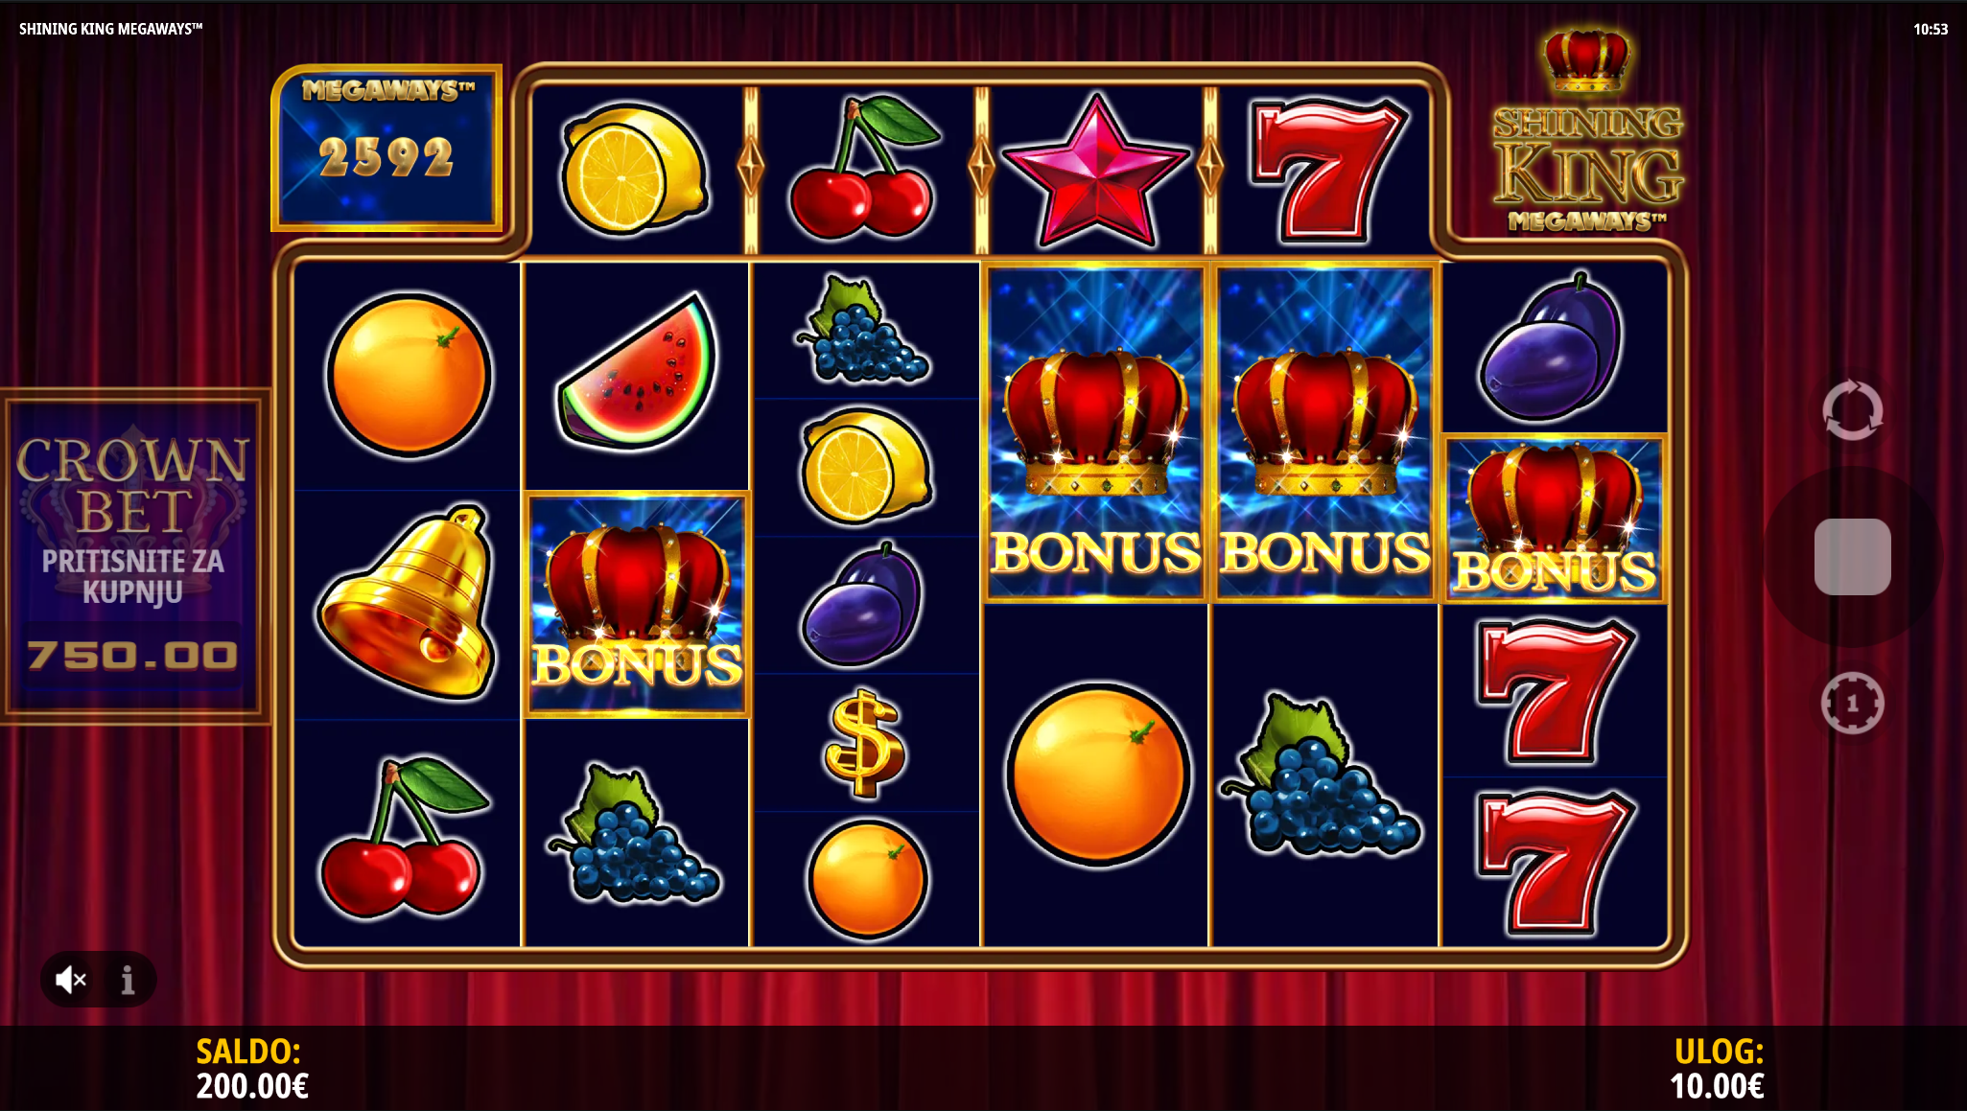1967x1111 pixels.
Task: Click the red star symbol in the top reel
Action: tap(1095, 171)
